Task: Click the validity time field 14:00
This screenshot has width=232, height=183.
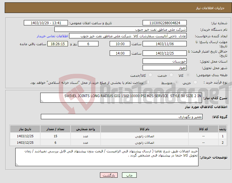Action: click(x=120, y=53)
